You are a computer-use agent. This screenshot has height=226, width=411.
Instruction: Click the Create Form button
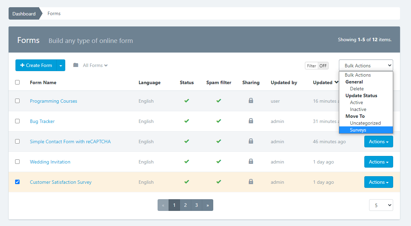[36, 65]
